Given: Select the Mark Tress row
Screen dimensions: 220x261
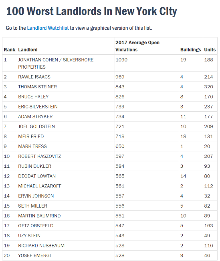Looking at the screenshot, I should point(110,146).
